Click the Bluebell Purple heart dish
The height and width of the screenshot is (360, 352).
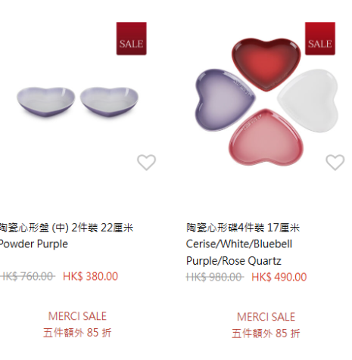click(225, 100)
